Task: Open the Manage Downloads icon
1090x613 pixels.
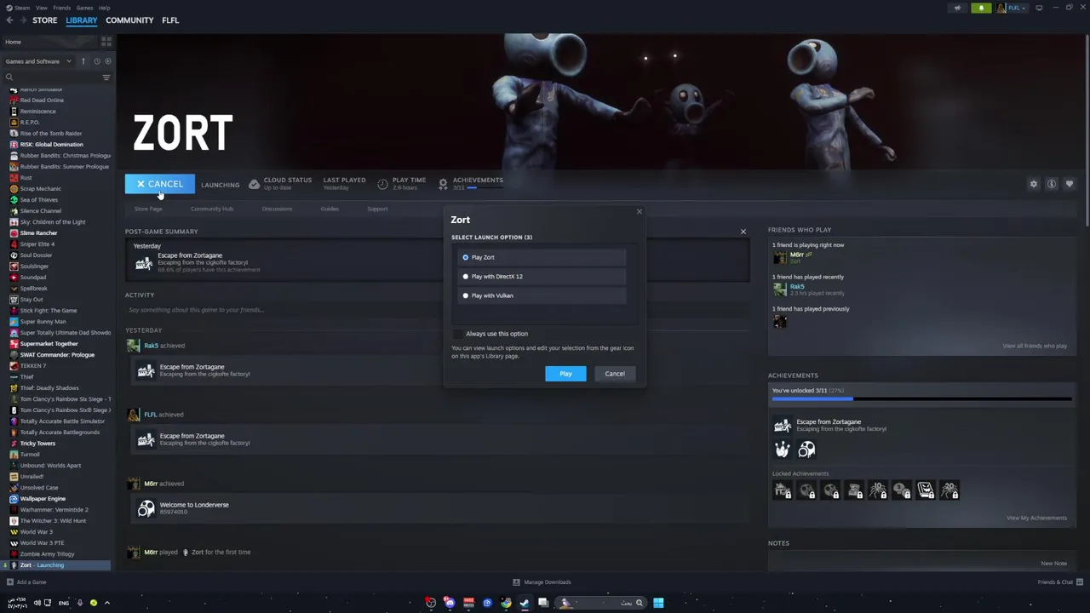Action: 516,582
